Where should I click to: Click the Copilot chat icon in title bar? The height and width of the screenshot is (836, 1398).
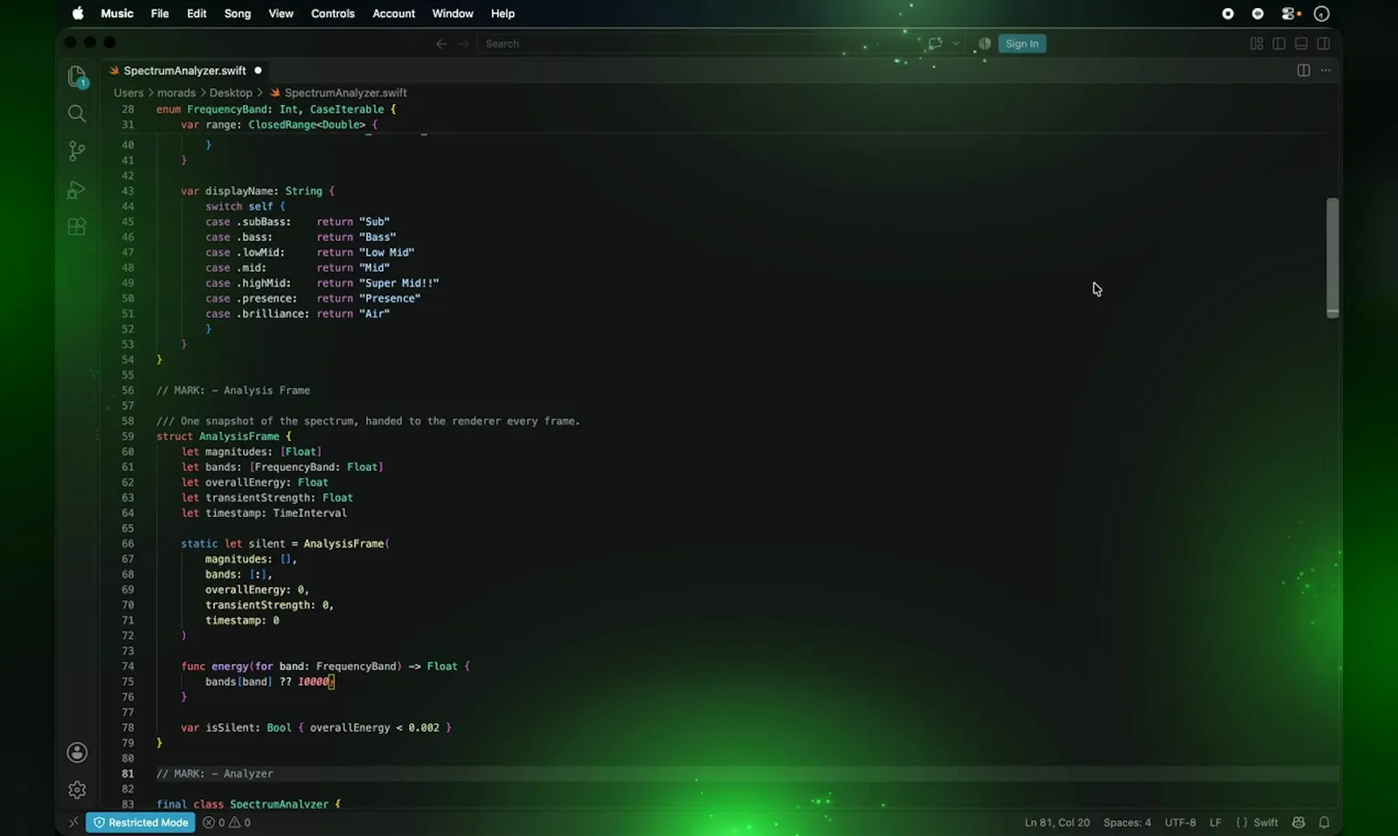click(935, 44)
